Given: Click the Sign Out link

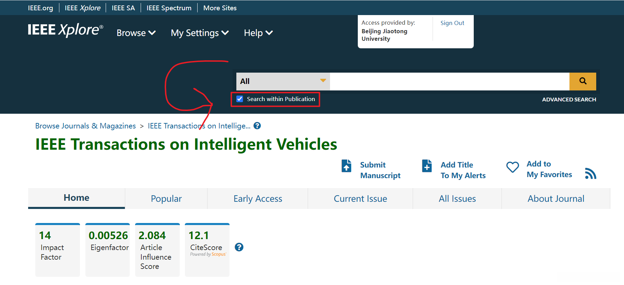Looking at the screenshot, I should pyautogui.click(x=452, y=23).
